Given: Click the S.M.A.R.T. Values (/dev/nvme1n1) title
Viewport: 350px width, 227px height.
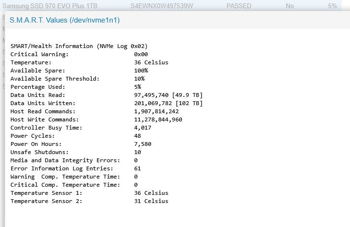Looking at the screenshot, I should [64, 20].
